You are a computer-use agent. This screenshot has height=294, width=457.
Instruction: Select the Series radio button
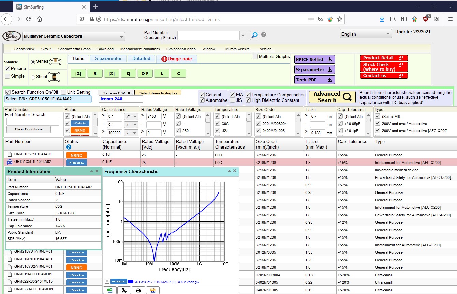tap(33, 62)
